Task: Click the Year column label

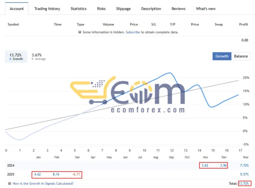Action: pyautogui.click(x=246, y=157)
